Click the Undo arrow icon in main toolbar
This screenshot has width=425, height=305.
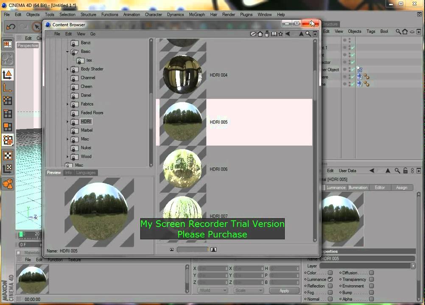(11, 27)
